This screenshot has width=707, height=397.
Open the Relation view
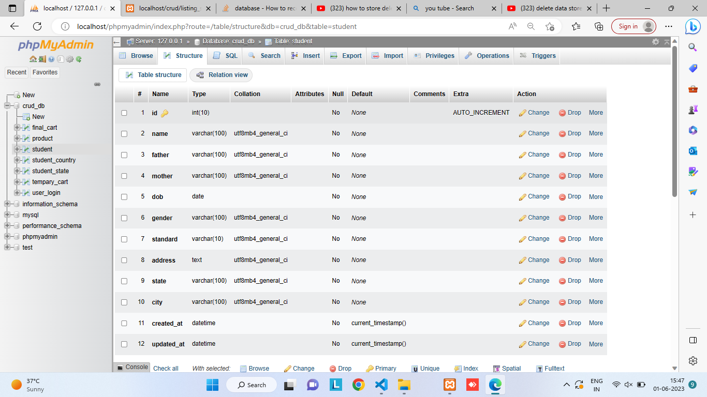pos(221,75)
